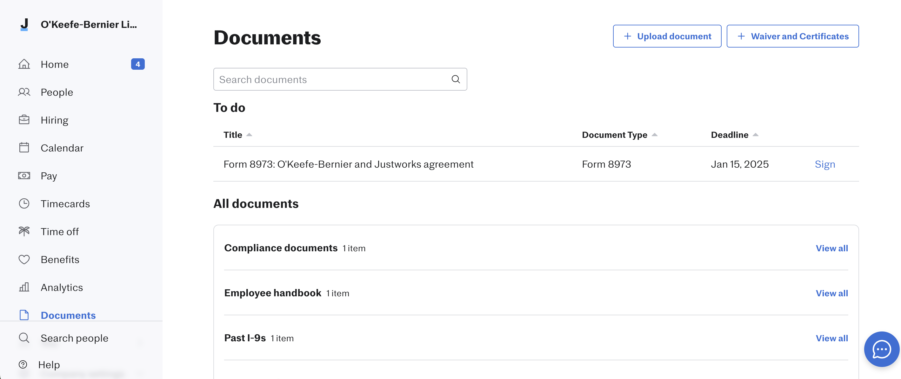This screenshot has width=901, height=379.
Task: Click the Form 8973 document type cell
Action: tap(606, 164)
